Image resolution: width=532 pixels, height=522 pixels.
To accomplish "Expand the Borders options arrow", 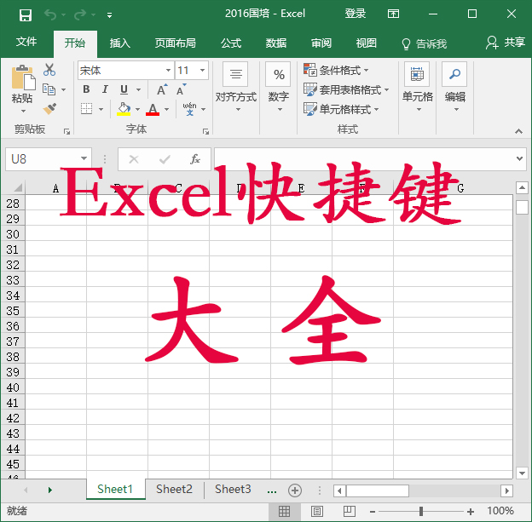I will coord(101,110).
